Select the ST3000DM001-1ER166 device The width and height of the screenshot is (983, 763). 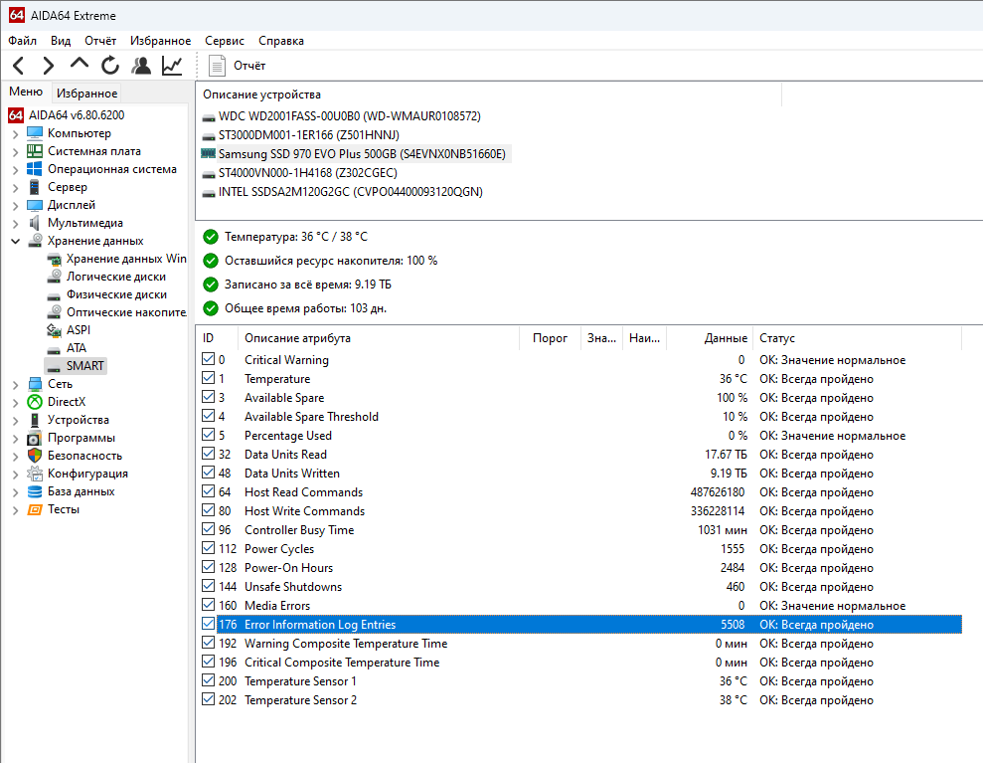point(308,135)
